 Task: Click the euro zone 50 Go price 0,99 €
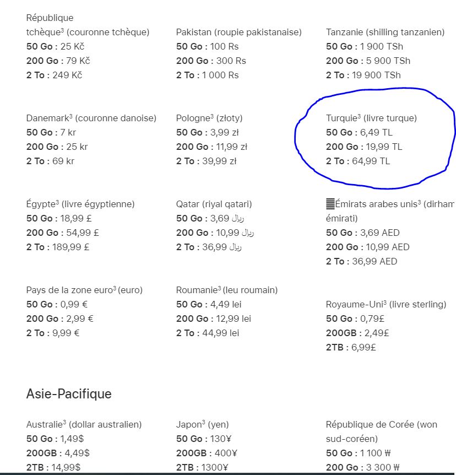point(69,305)
